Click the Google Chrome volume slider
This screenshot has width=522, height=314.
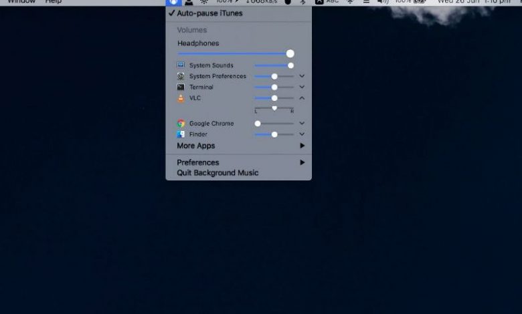pos(274,124)
